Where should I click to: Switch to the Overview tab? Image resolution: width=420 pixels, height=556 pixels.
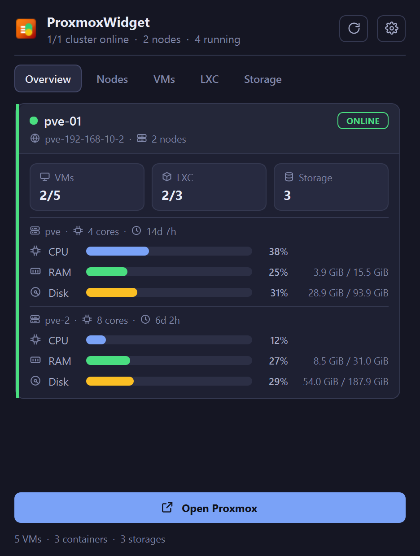pyautogui.click(x=48, y=79)
